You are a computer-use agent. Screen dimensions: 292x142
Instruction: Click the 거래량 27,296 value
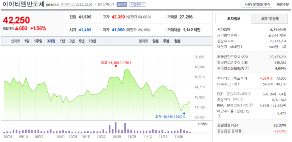click(x=186, y=17)
